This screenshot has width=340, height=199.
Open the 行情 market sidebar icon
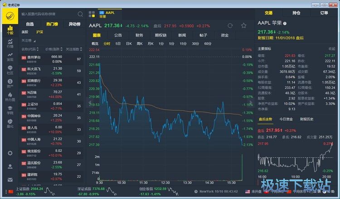tap(10, 44)
